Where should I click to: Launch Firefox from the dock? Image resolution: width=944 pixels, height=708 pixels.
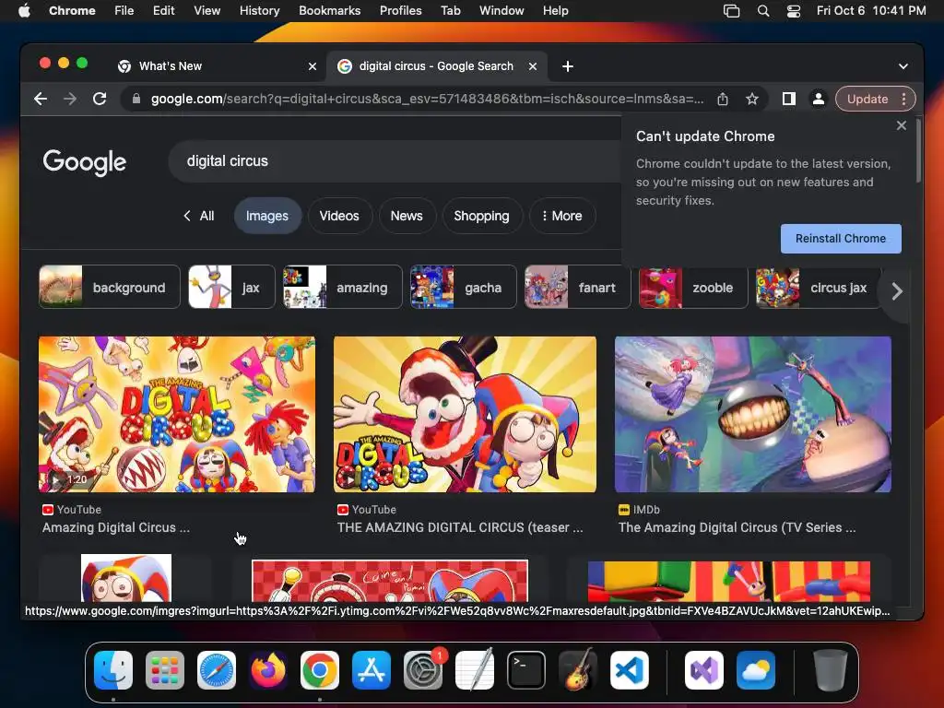tap(268, 670)
